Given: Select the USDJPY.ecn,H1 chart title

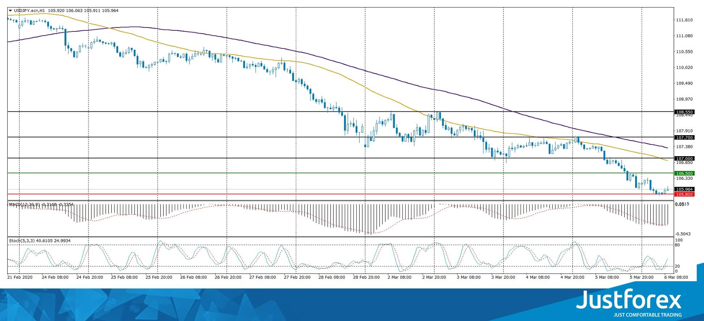Looking at the screenshot, I should point(29,10).
